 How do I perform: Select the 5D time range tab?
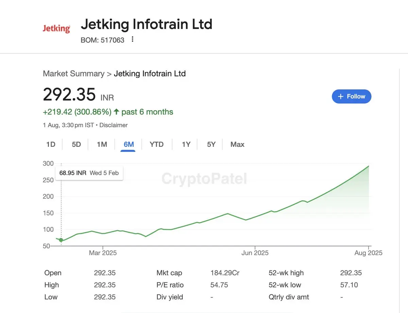[76, 144]
